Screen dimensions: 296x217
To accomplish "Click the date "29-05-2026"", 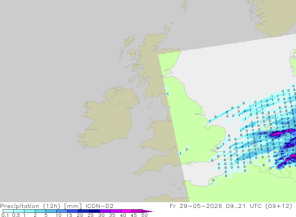I will point(201,206).
